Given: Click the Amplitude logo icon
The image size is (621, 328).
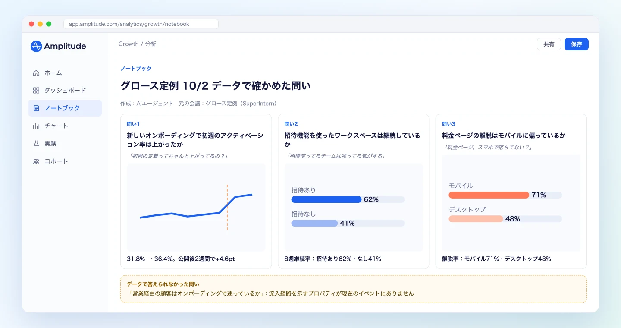Looking at the screenshot, I should pos(36,46).
